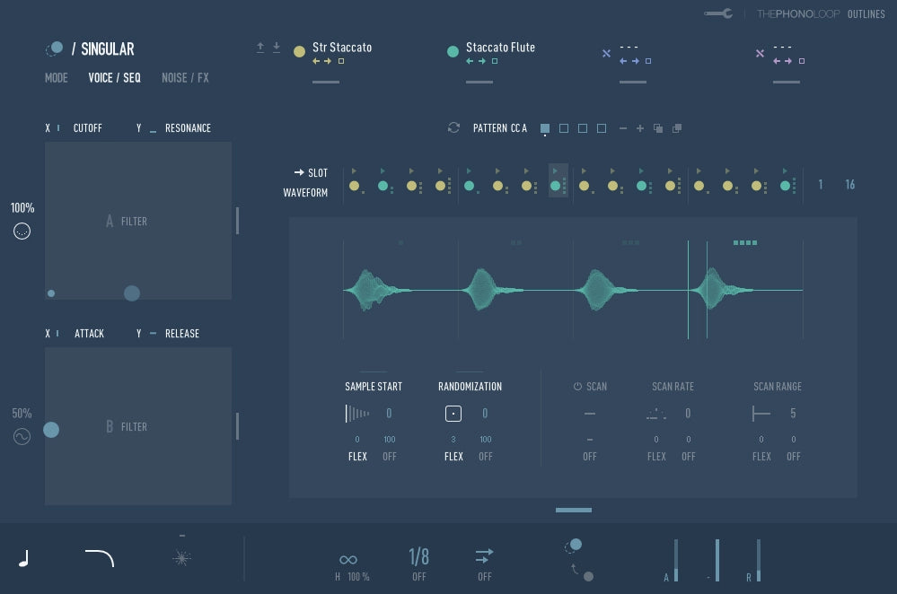
Task: Click the starburst icon in bottom bar
Action: [x=181, y=558]
